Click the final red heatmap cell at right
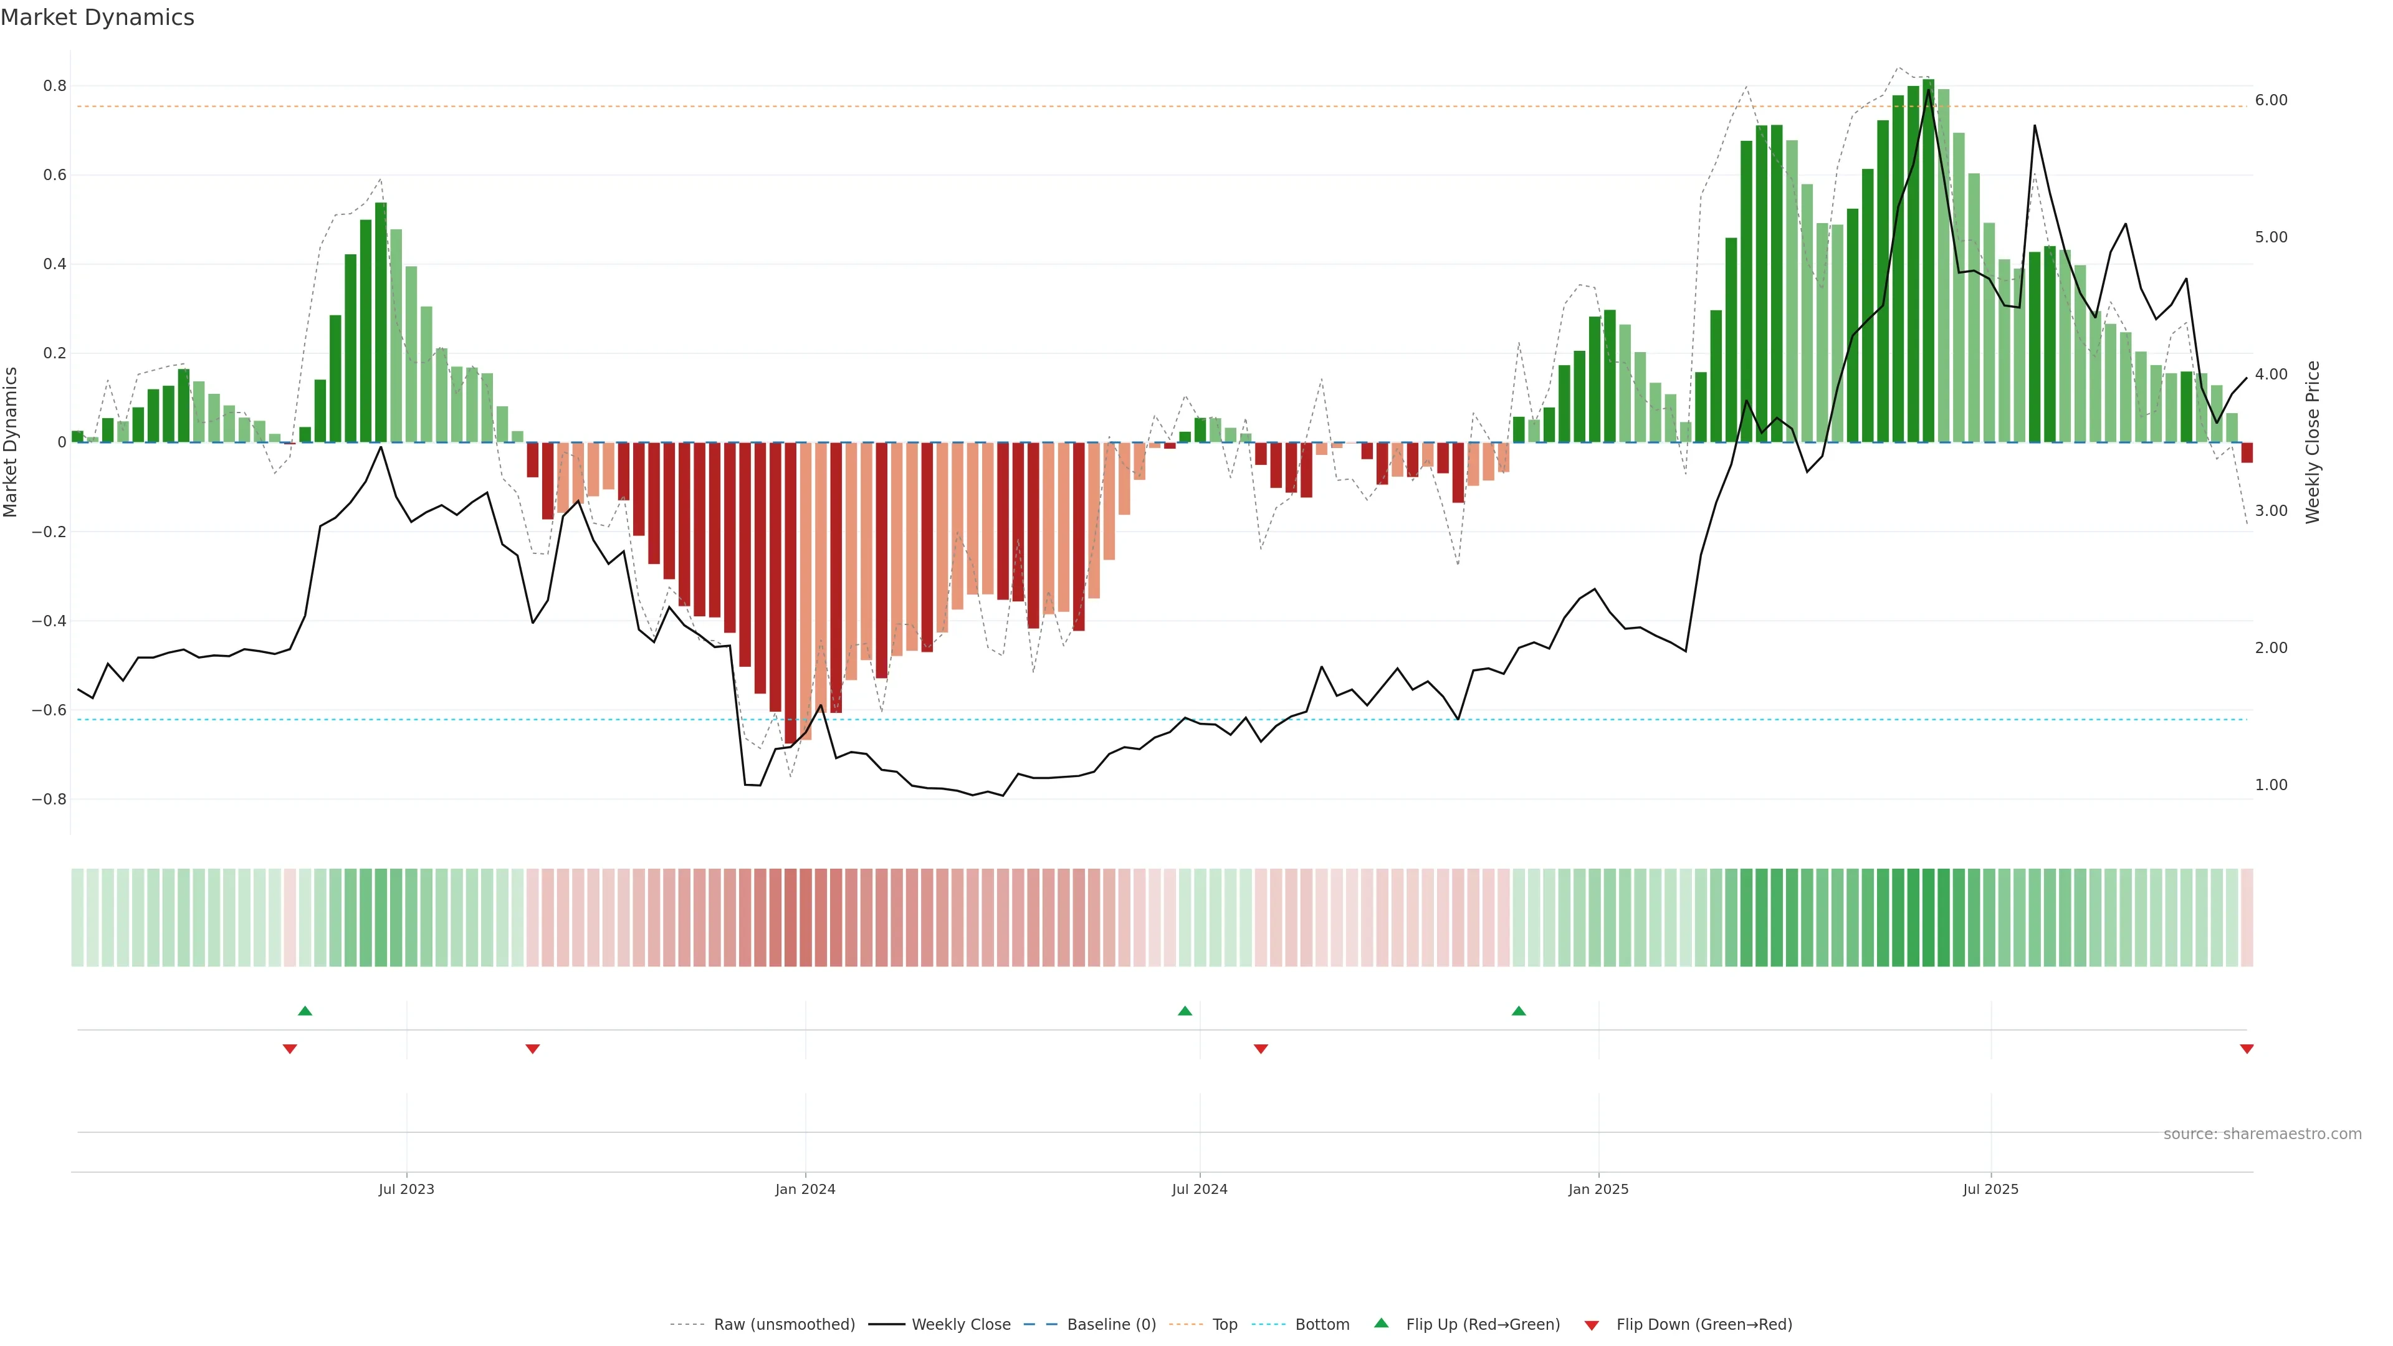 (2247, 918)
